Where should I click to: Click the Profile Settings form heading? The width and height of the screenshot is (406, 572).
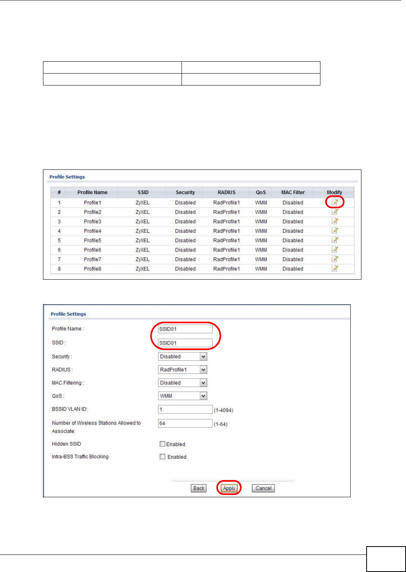click(68, 314)
